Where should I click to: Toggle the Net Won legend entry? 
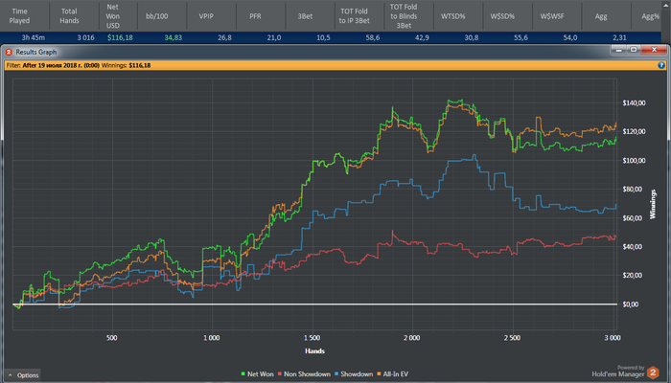point(257,374)
